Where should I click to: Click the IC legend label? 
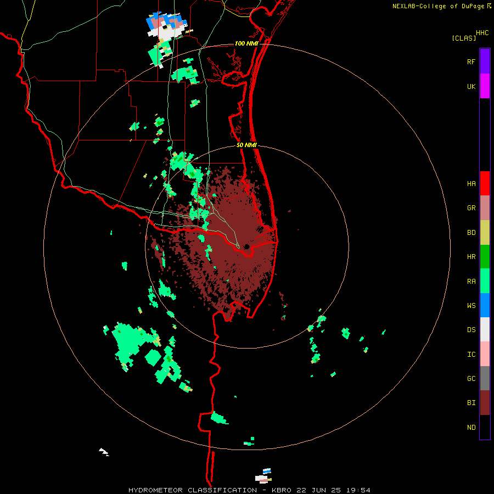[471, 355]
